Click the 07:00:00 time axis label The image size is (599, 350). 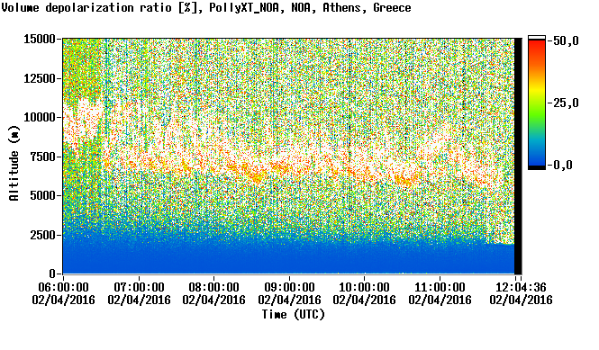pyautogui.click(x=139, y=287)
